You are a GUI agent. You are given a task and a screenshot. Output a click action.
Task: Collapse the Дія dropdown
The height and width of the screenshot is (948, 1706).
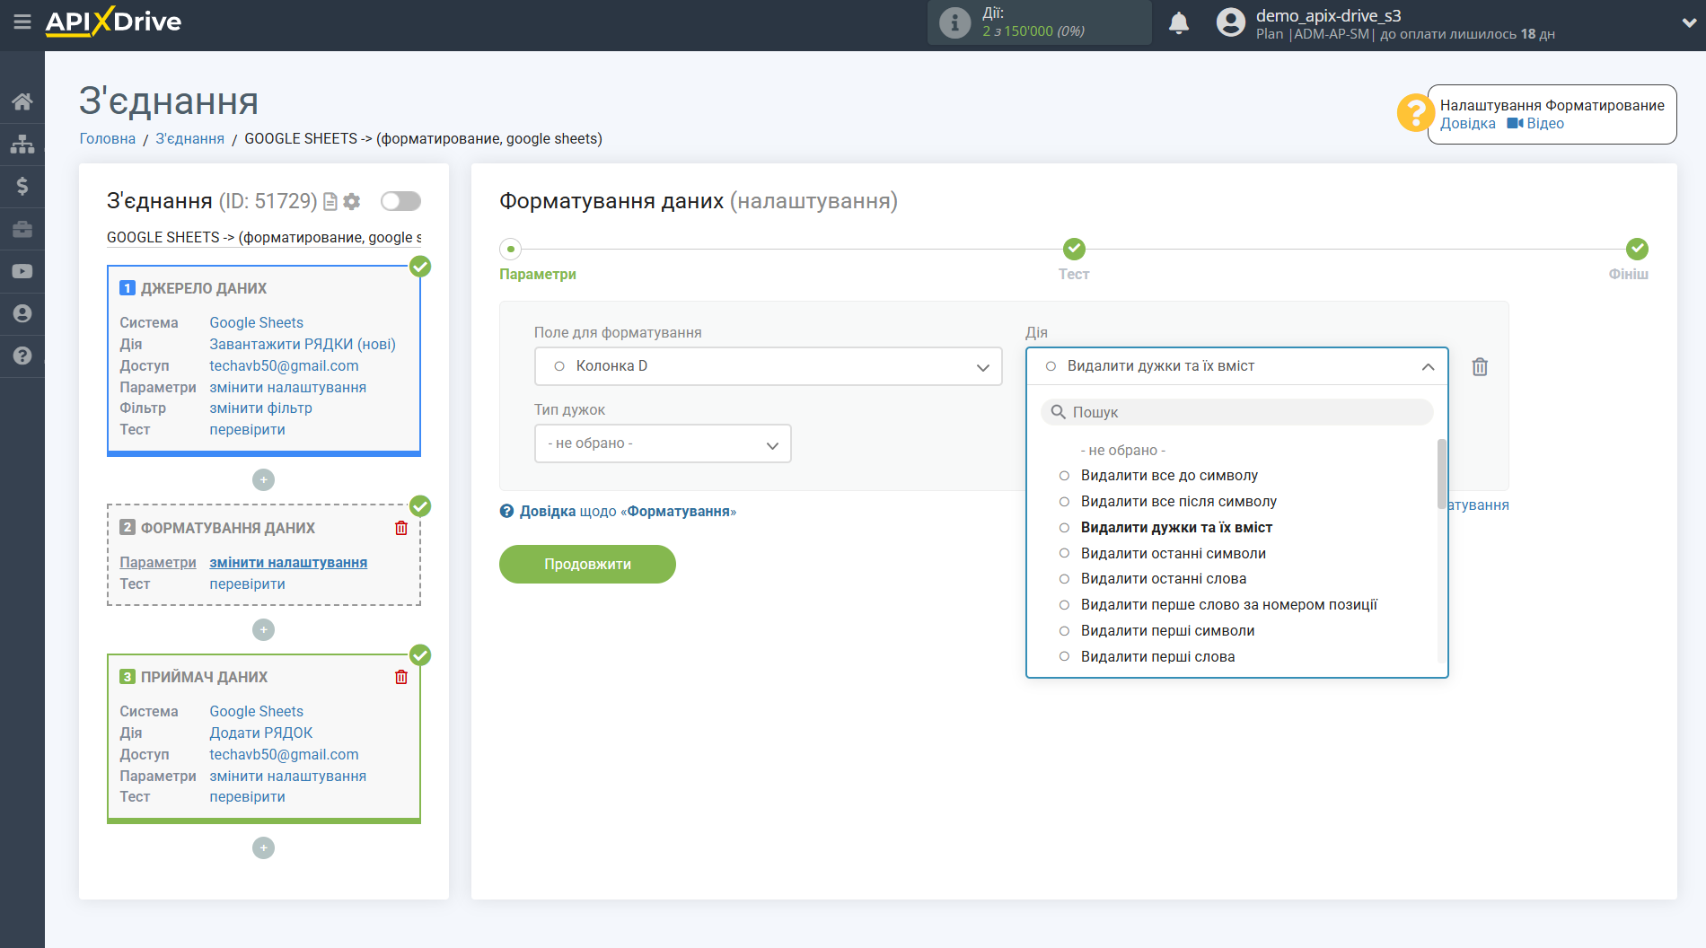click(x=1237, y=366)
